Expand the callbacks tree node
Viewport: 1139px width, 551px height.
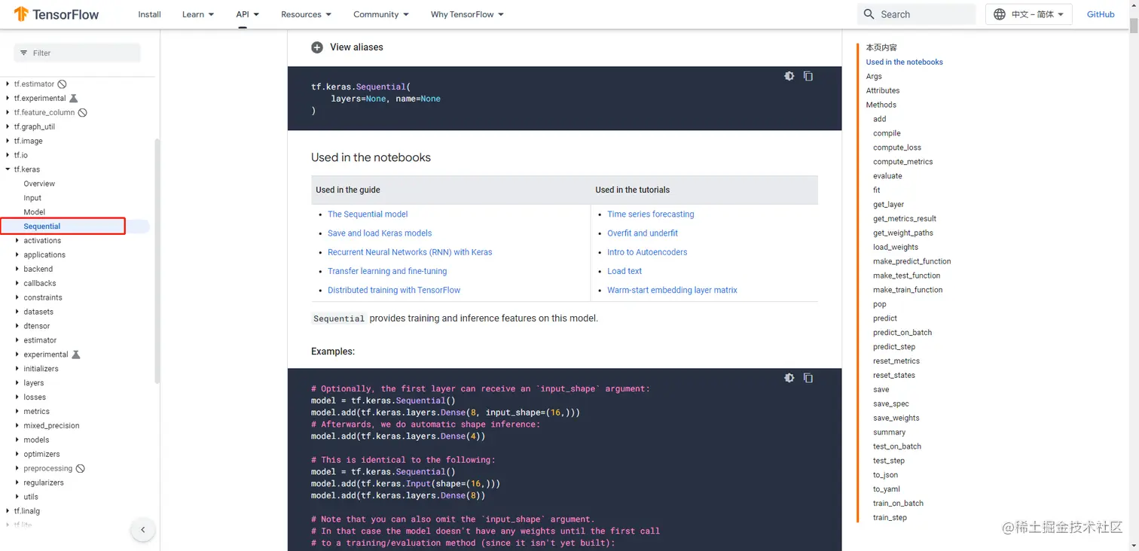17,283
